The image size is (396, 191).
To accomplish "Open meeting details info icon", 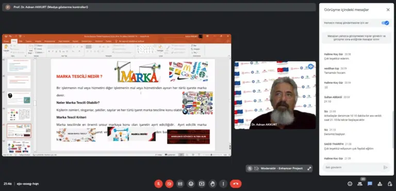I will pyautogui.click(x=350, y=184).
